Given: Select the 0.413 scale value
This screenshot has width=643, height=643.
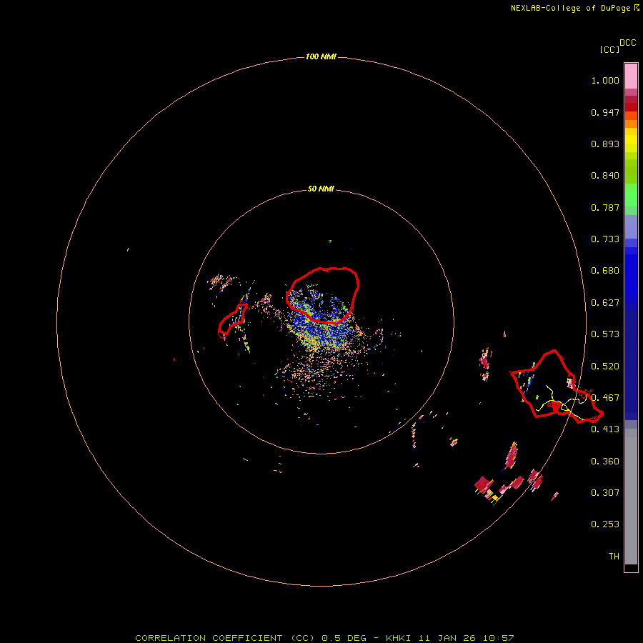Looking at the screenshot, I should 605,429.
